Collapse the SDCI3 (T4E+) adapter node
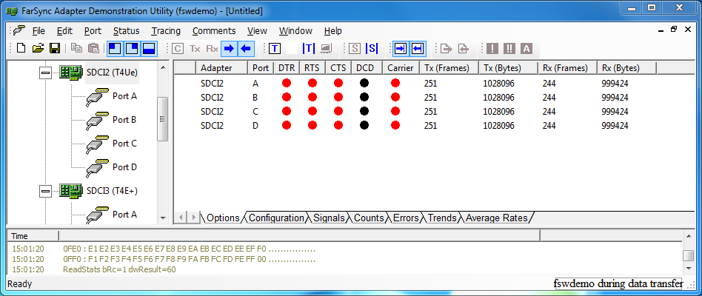Viewport: 702px width, 296px height. (46, 191)
